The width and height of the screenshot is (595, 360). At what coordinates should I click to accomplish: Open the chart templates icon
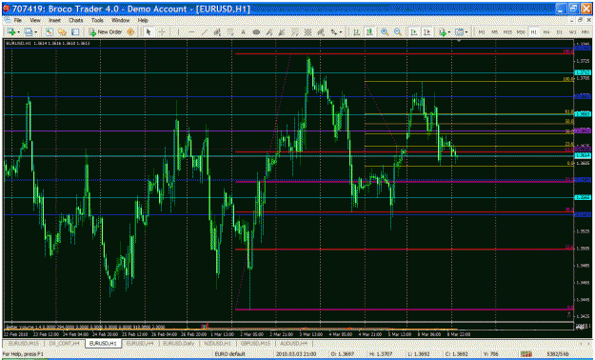coord(459,32)
